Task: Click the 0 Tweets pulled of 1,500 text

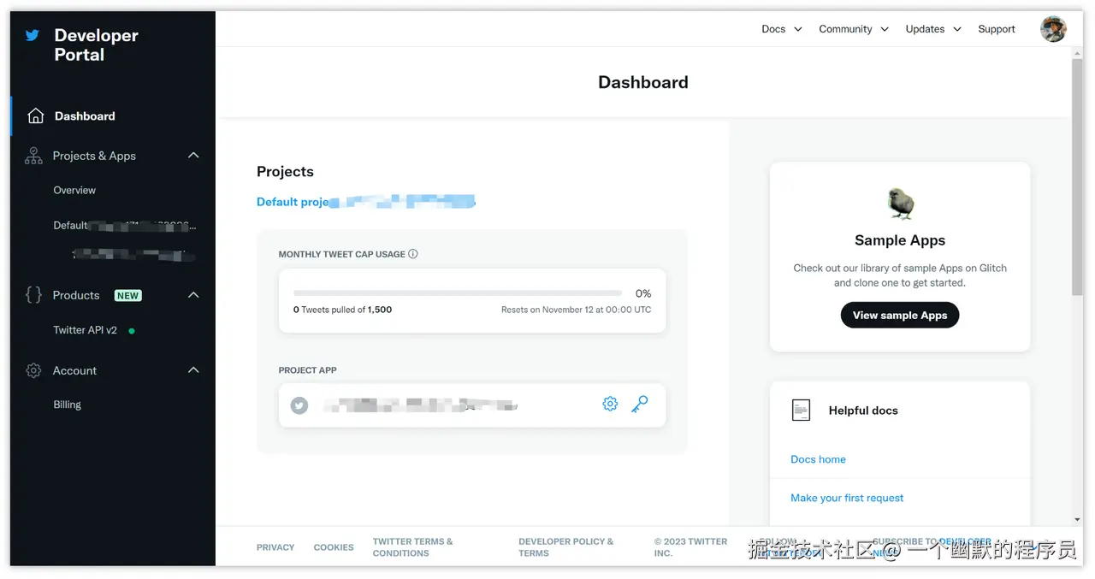Action: click(x=342, y=310)
